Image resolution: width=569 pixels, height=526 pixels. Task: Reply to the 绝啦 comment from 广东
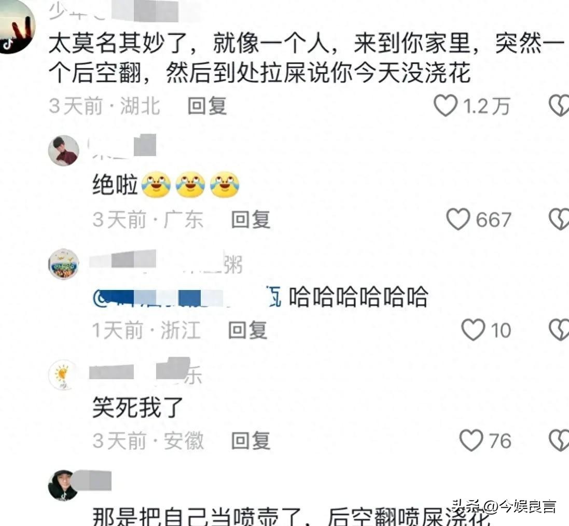[x=251, y=219]
